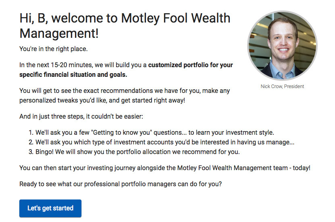Click the welcome heading to Motley Fool Wealth Management
Viewport: 335px width, 222px height.
click(x=125, y=25)
